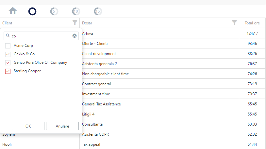266x149 pixels.
Task: Go to the Home icon
Action: pos(13,11)
